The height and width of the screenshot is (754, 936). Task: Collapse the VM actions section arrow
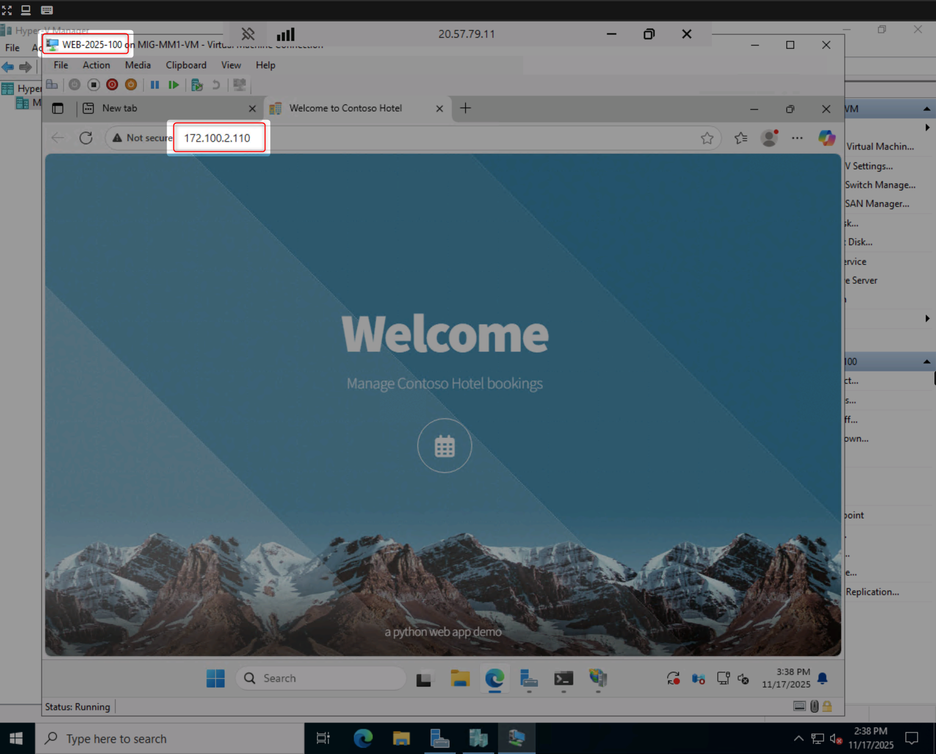pyautogui.click(x=927, y=109)
